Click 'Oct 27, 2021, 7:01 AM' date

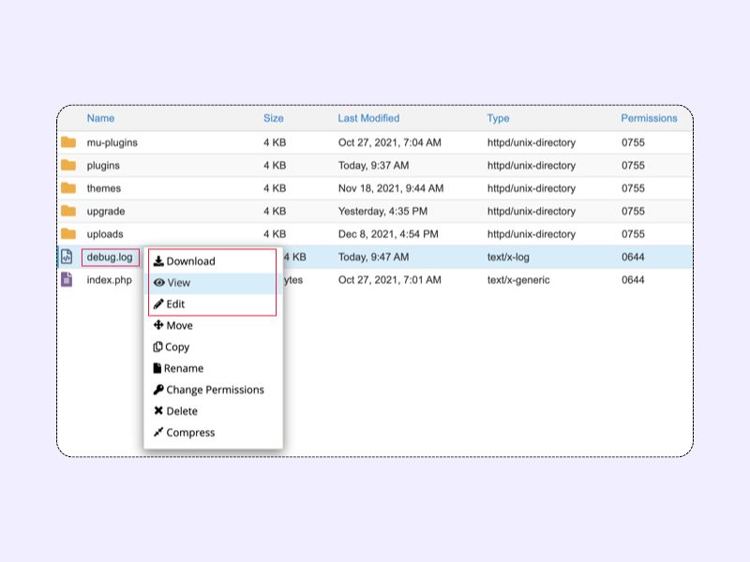pos(390,280)
